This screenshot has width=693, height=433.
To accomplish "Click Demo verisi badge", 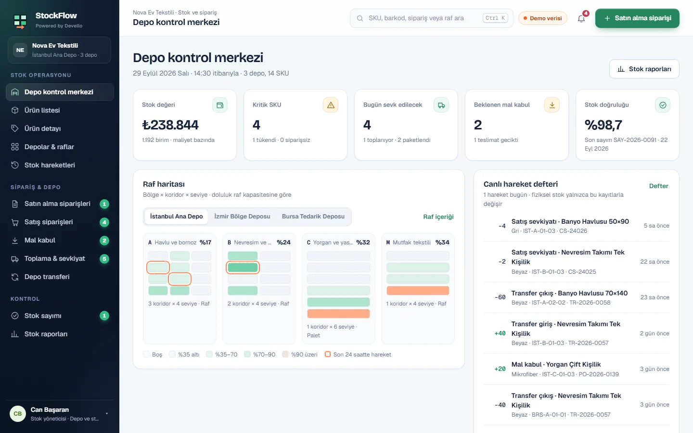I will click(x=543, y=18).
